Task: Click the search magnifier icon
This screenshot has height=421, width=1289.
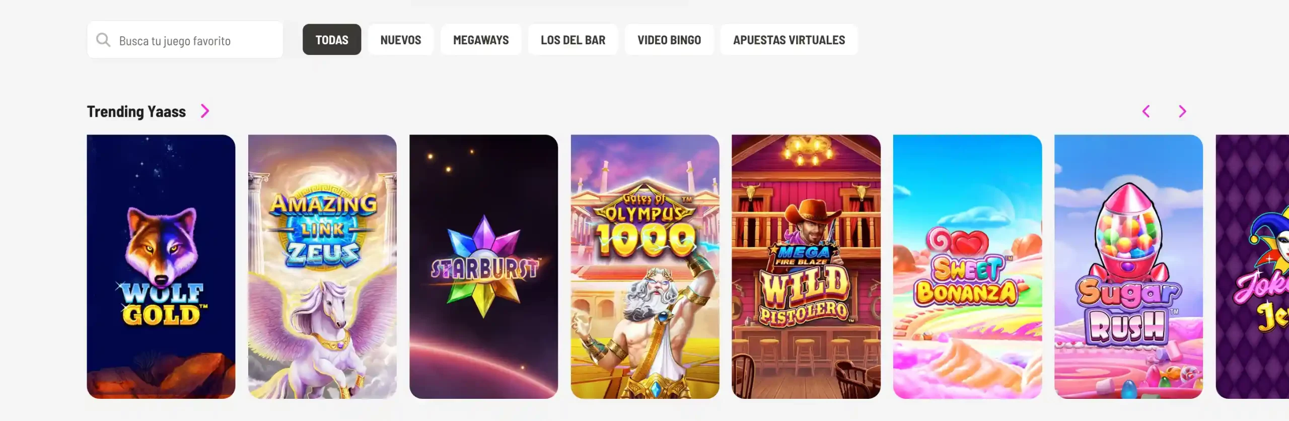Action: tap(103, 40)
